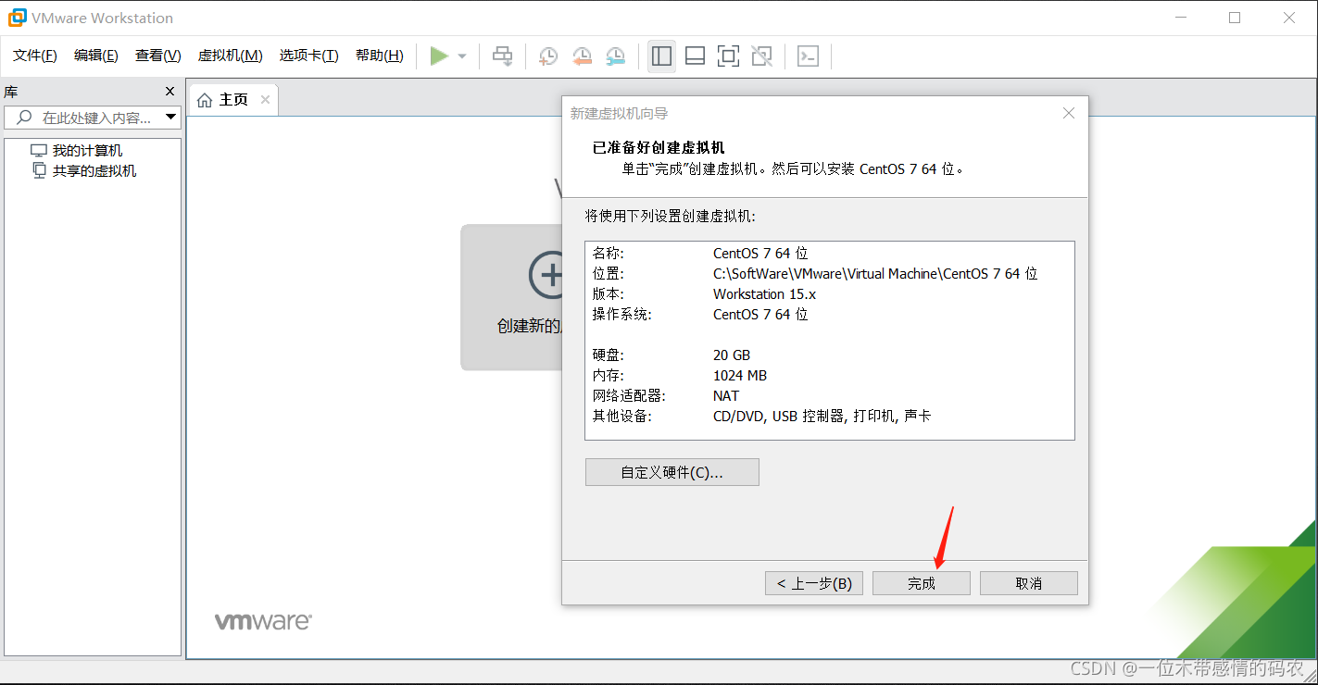
Task: Click the Unity mode icon
Action: [x=761, y=56]
